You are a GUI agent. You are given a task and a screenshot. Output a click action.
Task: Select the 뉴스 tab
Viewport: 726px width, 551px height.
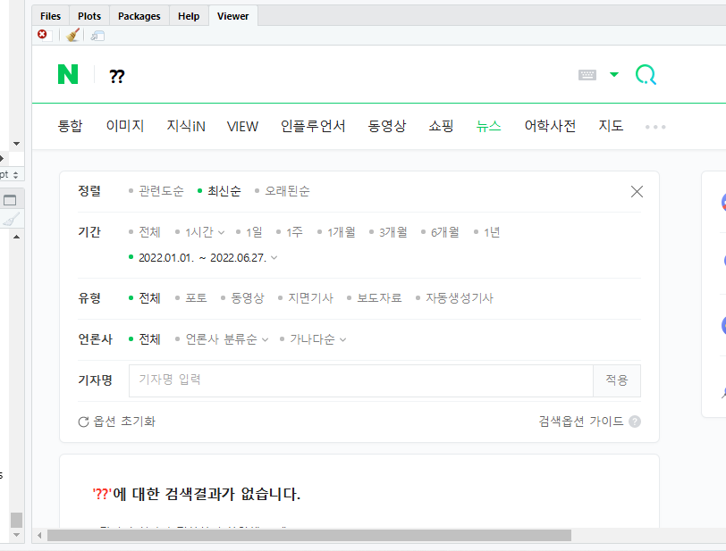488,126
